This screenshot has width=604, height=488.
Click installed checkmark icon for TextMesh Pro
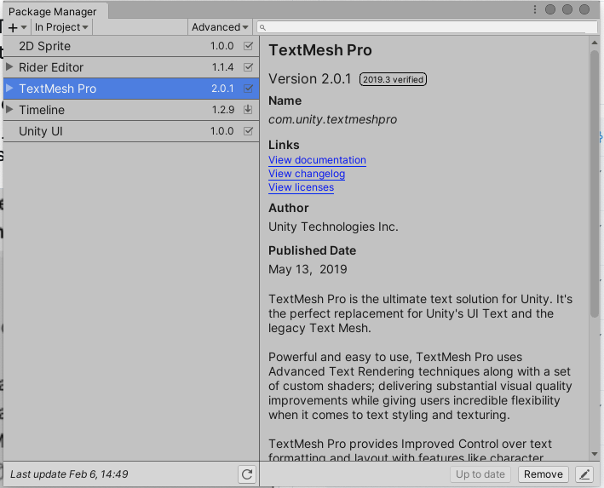[249, 89]
